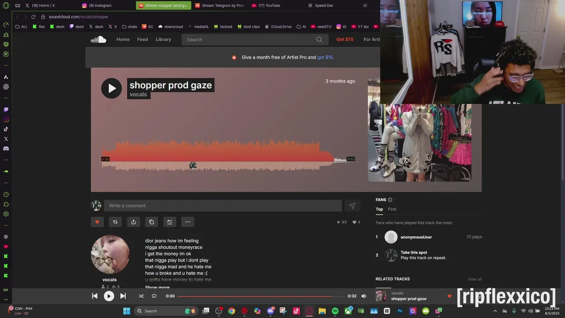Click the search magnifier icon
The image size is (565, 318).
[x=319, y=39]
